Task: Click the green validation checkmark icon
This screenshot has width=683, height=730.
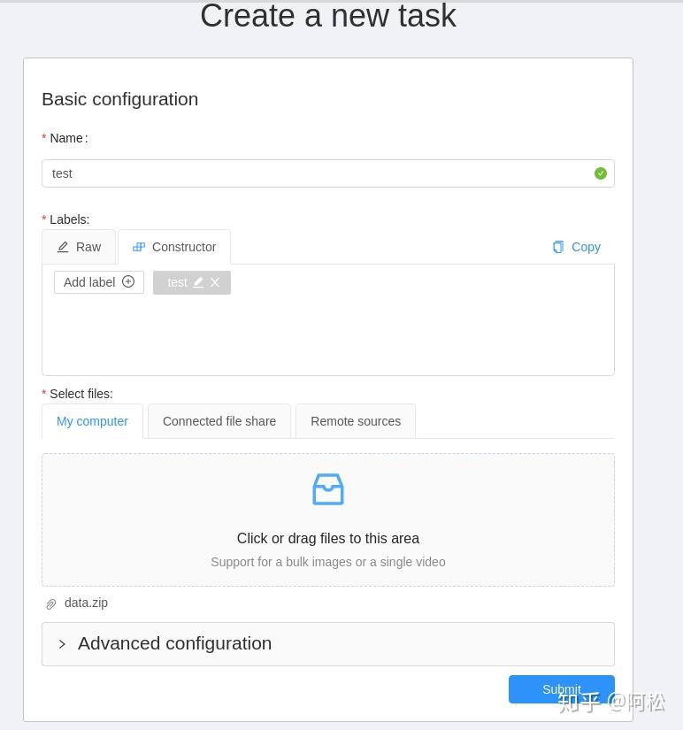Action: [x=601, y=173]
